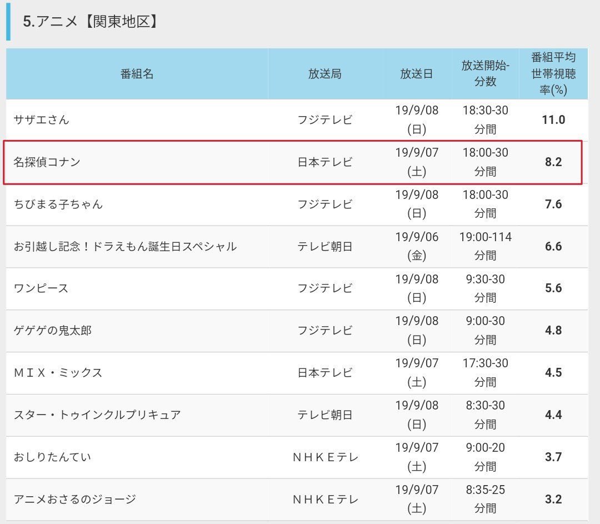
Task: Click the 18:30-30分間 time cell
Action: [485, 120]
